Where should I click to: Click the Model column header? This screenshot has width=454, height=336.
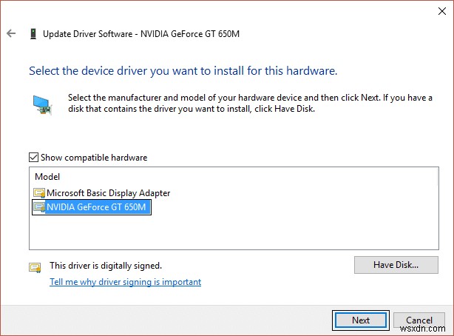coord(47,177)
